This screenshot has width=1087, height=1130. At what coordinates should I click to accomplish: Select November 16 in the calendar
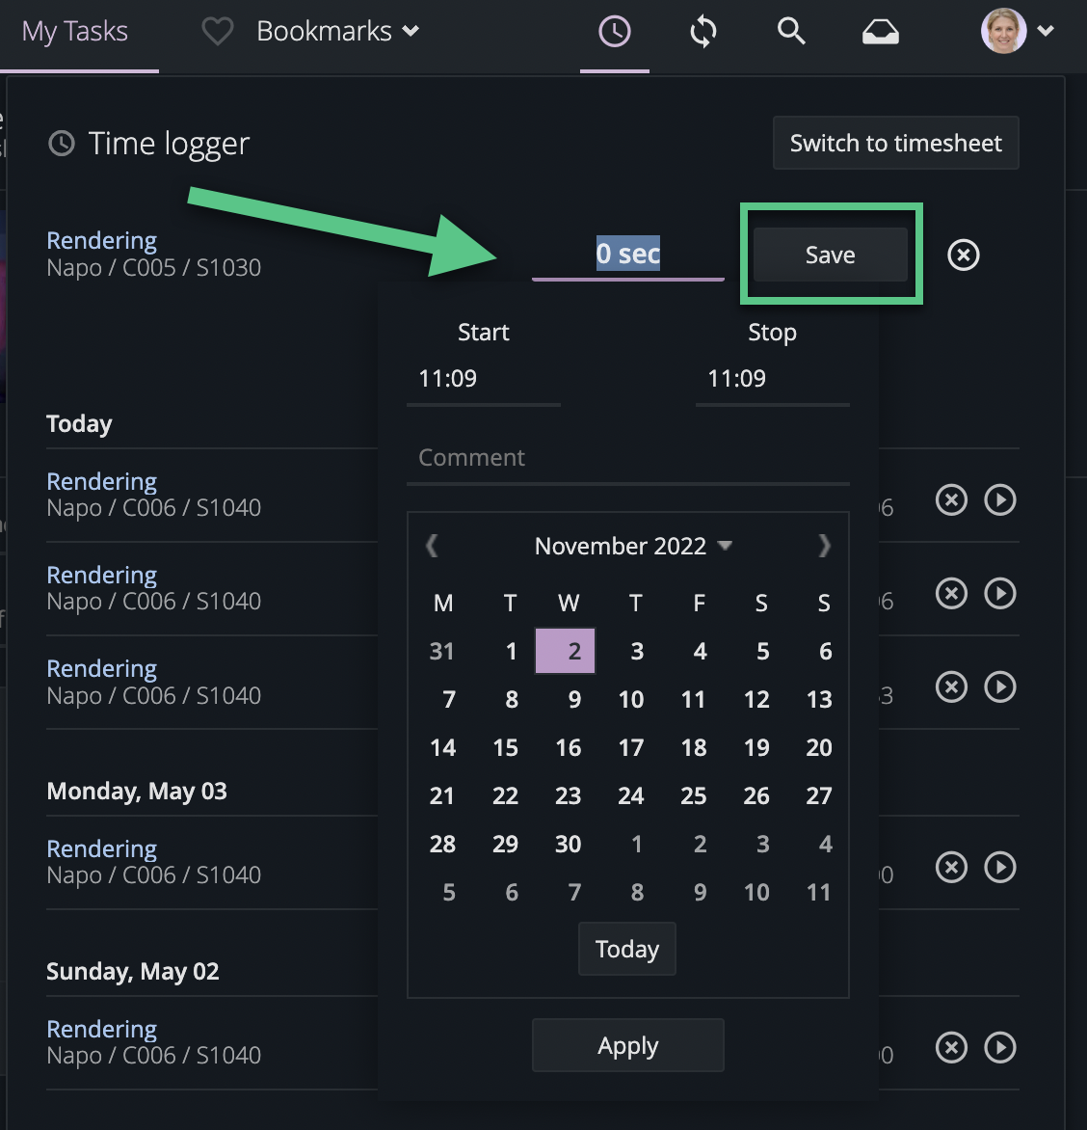click(569, 747)
